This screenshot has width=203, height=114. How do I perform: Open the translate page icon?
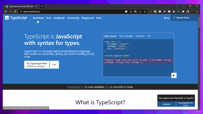click(135, 11)
